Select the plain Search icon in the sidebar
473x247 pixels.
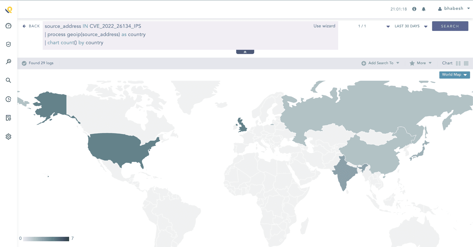[8, 80]
